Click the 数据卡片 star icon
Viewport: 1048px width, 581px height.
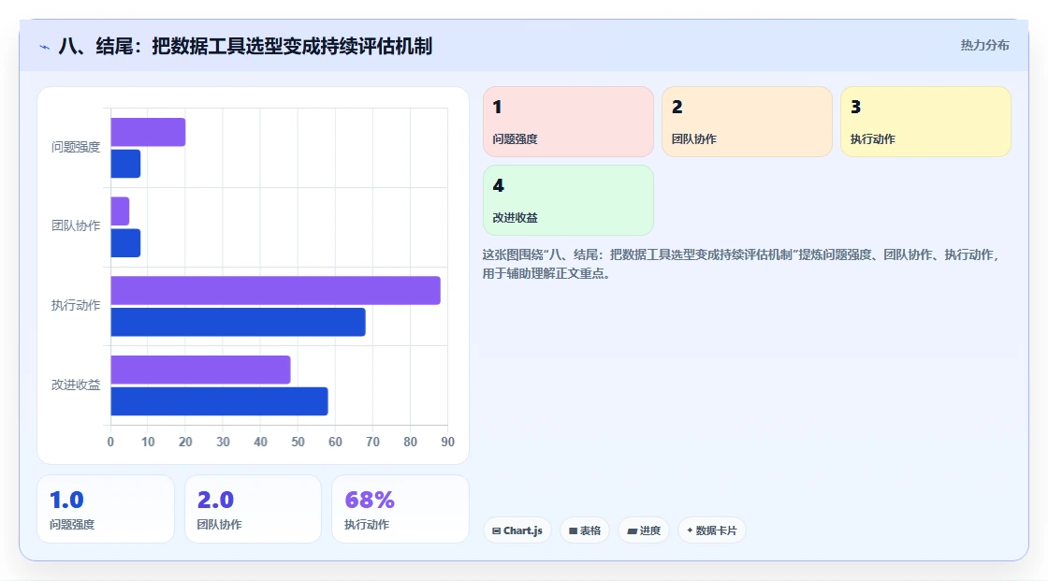690,530
